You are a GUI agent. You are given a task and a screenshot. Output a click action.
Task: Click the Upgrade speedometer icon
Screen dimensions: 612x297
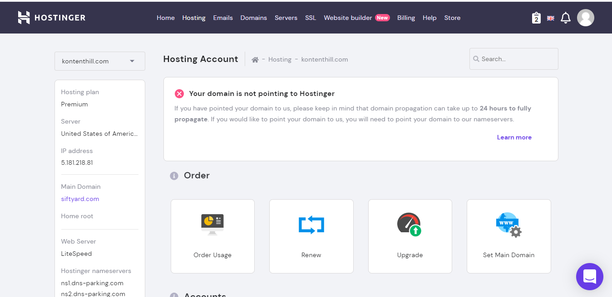pyautogui.click(x=410, y=224)
